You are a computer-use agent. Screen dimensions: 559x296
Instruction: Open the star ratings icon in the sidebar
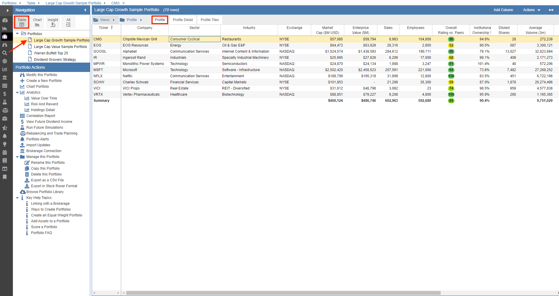[x=5, y=128]
